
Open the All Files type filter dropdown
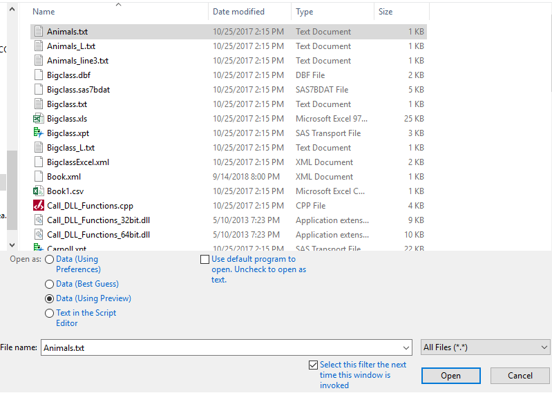486,347
